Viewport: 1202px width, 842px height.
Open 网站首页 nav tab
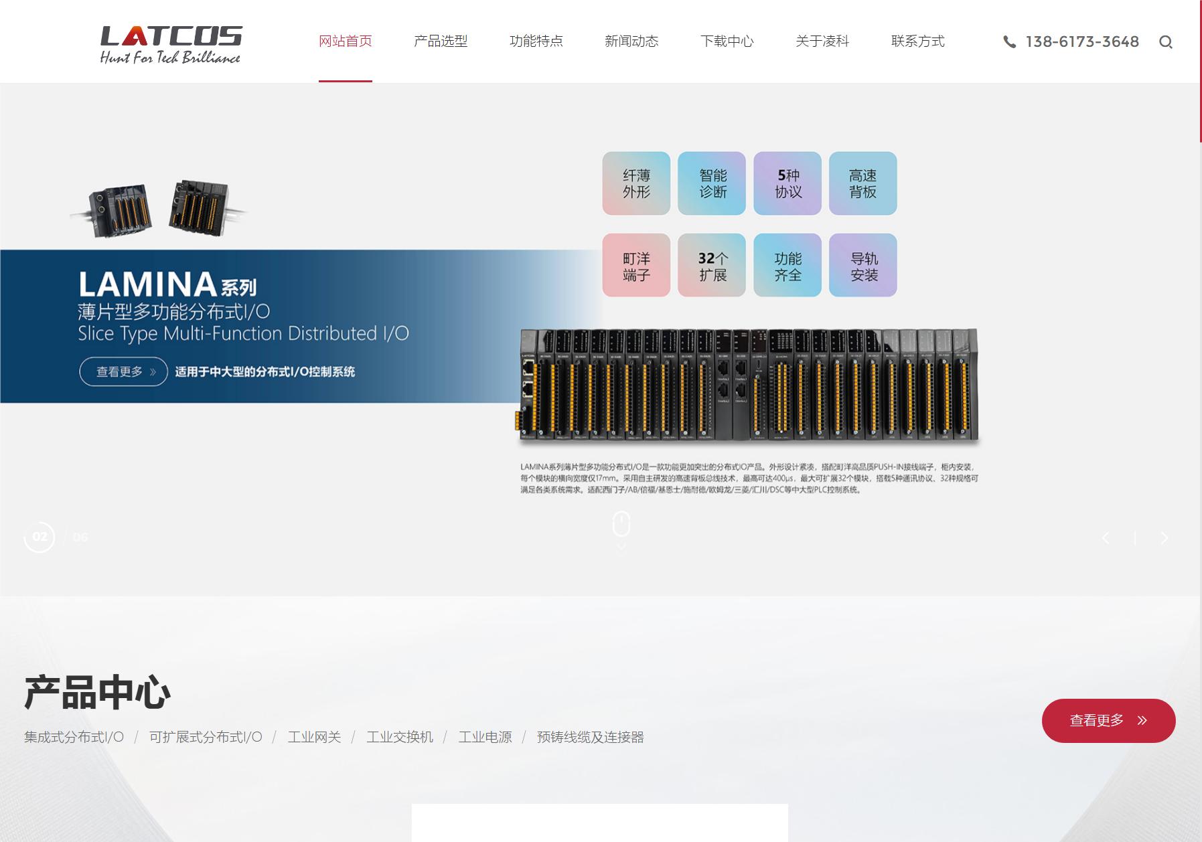[x=346, y=41]
